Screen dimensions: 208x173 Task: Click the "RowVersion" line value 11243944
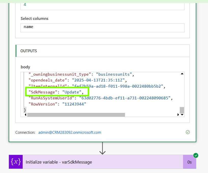pos(74,104)
